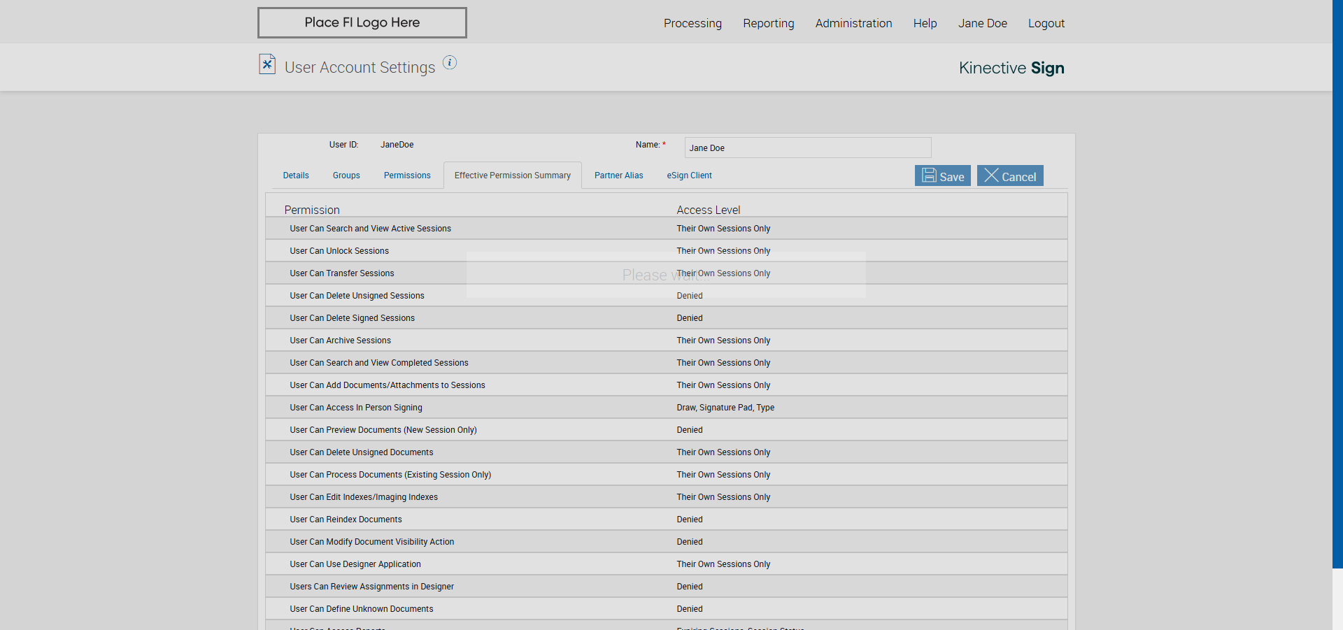Select the Effective Permission Summary tab
1343x630 pixels.
pyautogui.click(x=512, y=176)
